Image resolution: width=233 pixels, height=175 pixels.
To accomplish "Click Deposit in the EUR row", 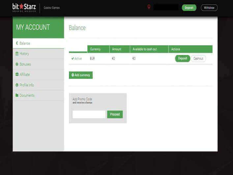I will [182, 58].
